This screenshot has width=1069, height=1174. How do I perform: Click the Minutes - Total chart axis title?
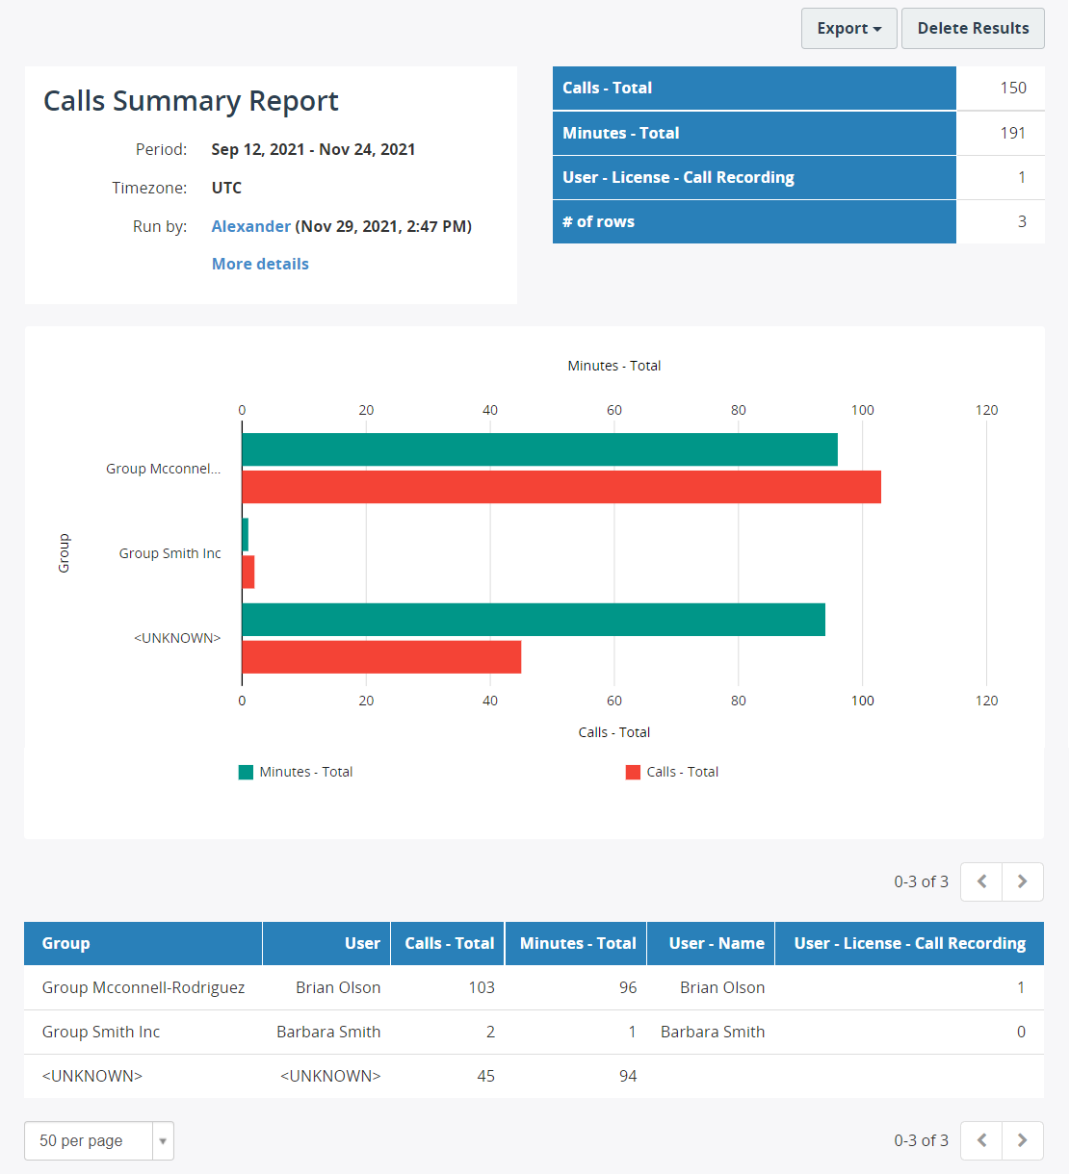[x=614, y=366]
